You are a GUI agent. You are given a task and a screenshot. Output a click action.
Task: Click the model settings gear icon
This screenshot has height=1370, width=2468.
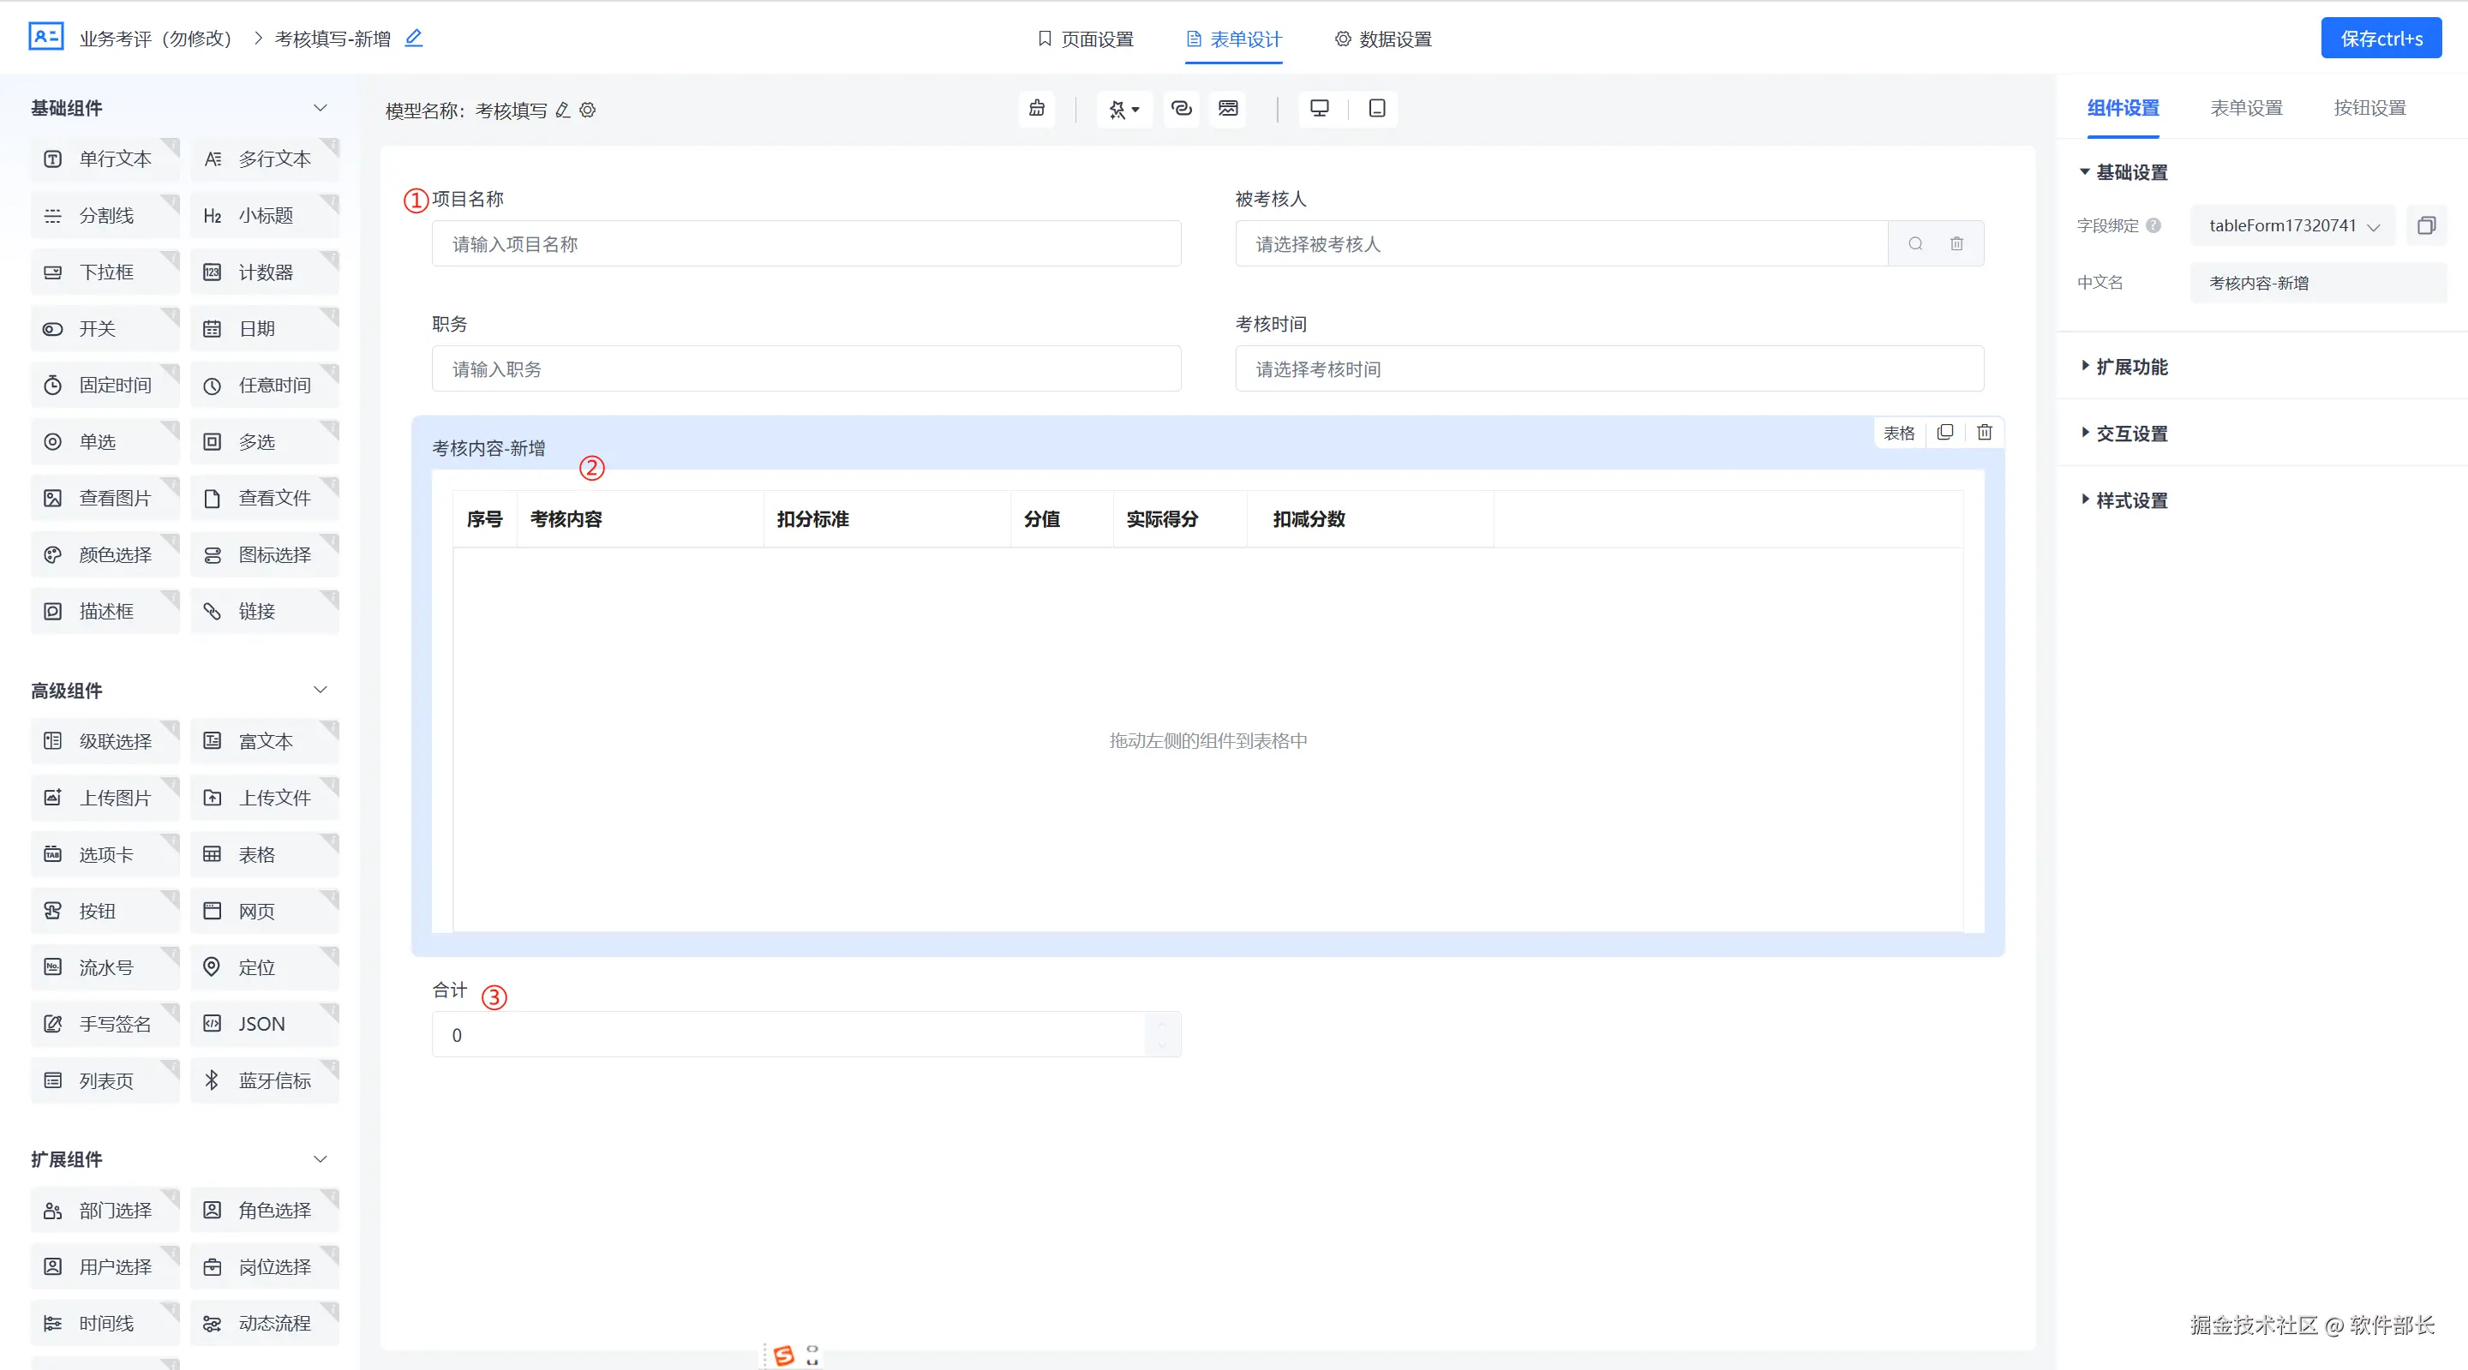click(x=588, y=111)
